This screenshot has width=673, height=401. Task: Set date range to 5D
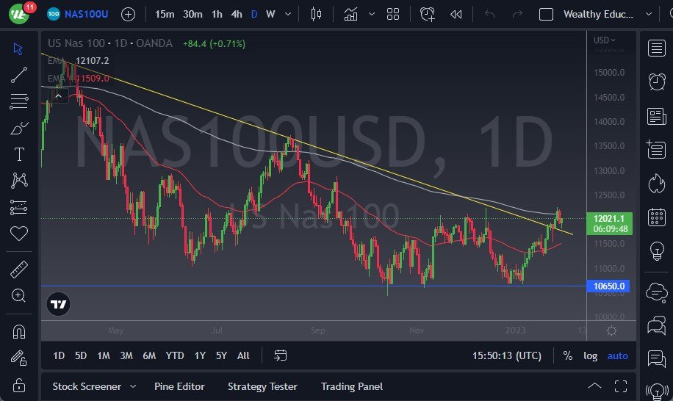click(x=81, y=355)
